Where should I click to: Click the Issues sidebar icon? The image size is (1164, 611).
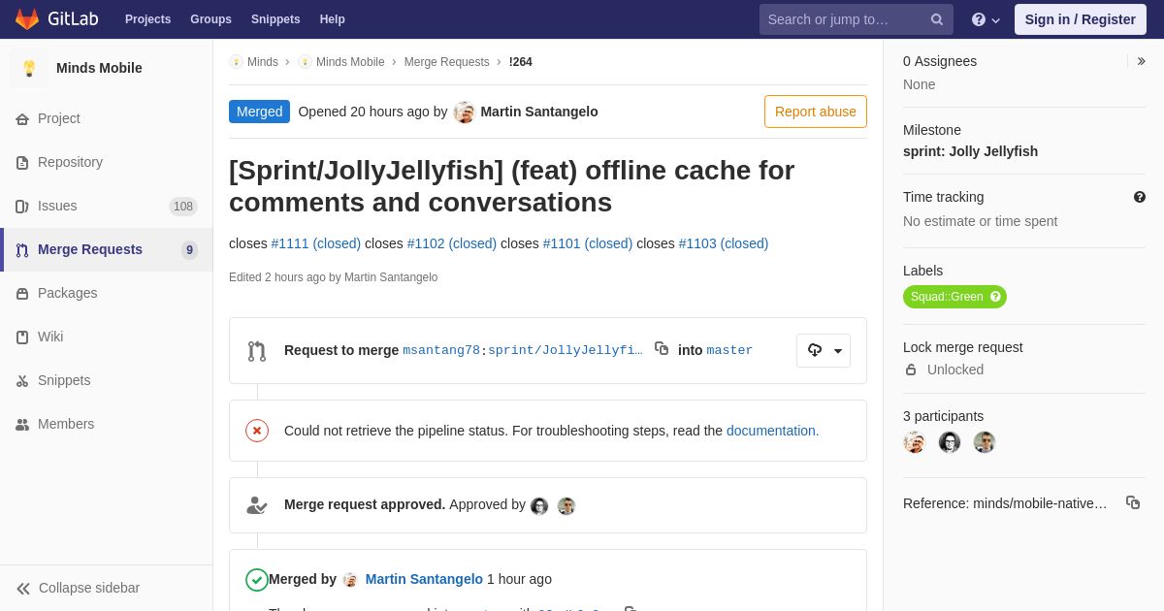(x=22, y=207)
